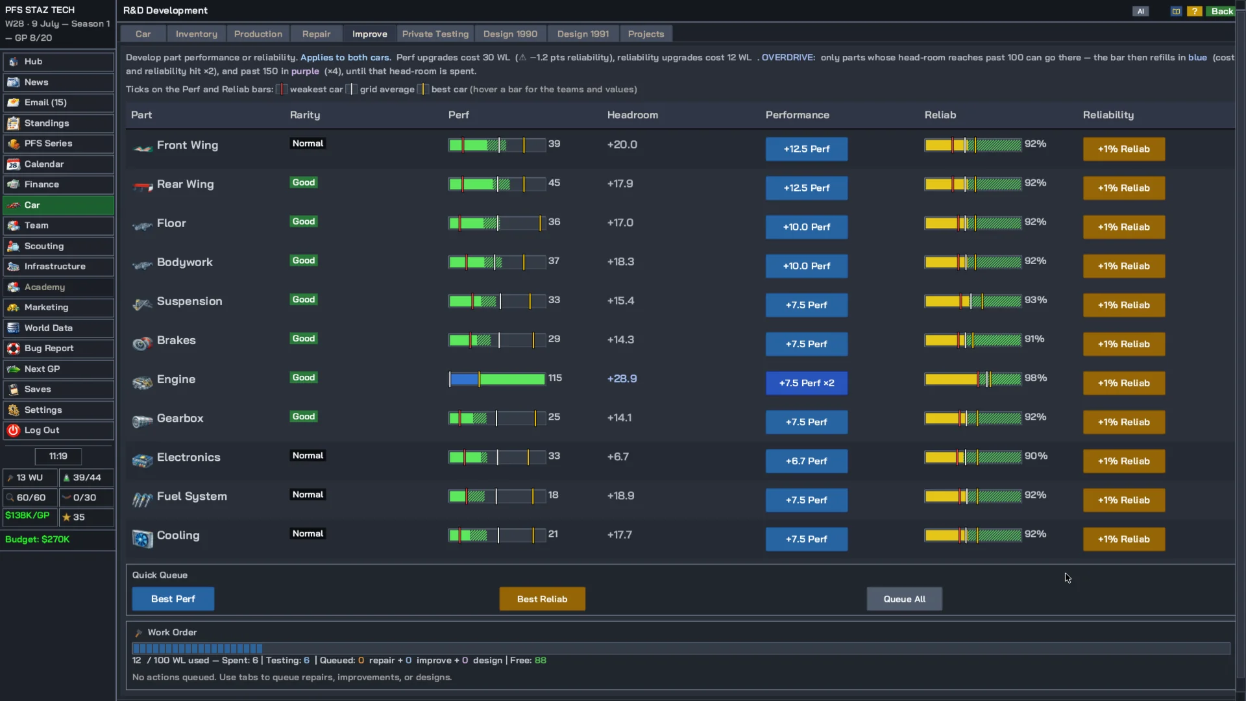The height and width of the screenshot is (701, 1246).
Task: Click the Queue All button
Action: click(904, 599)
